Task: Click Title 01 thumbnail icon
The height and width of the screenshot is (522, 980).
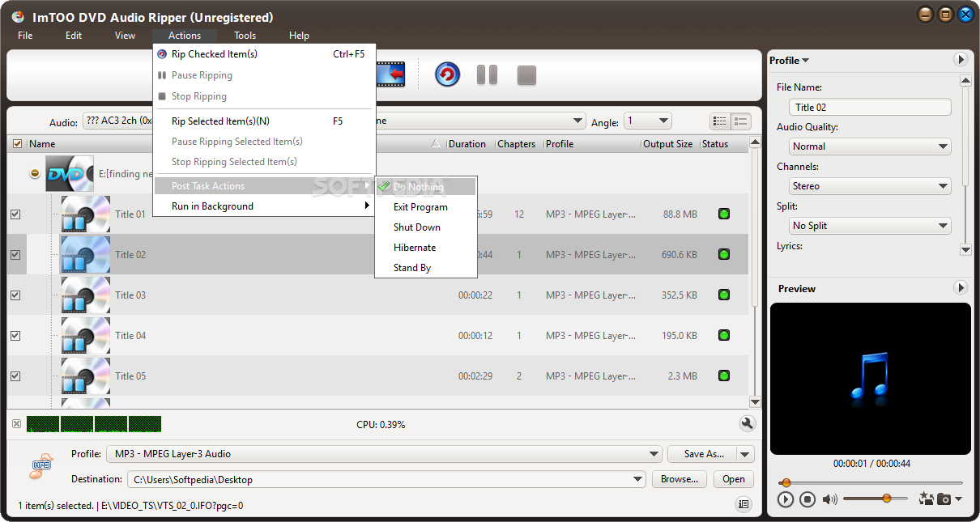Action: tap(86, 214)
